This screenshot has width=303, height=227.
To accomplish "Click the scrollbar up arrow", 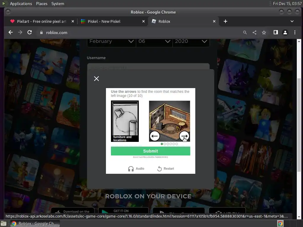I will pyautogui.click(x=299, y=41).
